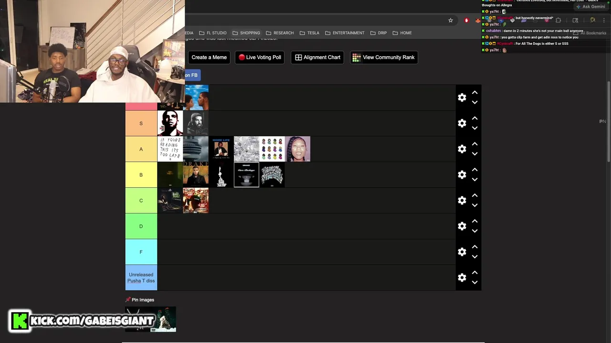This screenshot has width=611, height=343.
Task: Select the Thank Me Later cover in S row
Action: point(170,123)
